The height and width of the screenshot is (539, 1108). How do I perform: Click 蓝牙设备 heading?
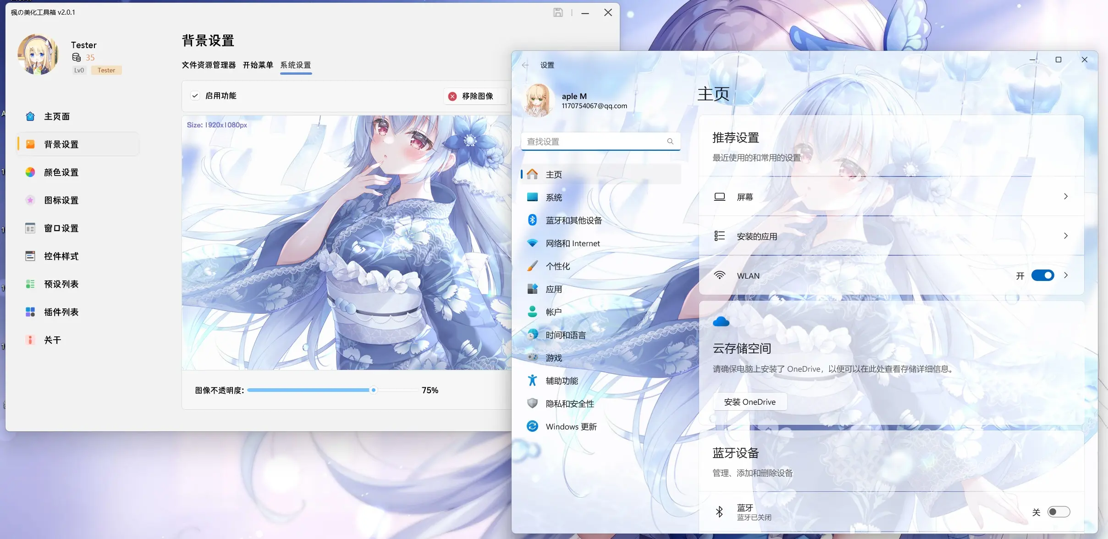coord(736,453)
